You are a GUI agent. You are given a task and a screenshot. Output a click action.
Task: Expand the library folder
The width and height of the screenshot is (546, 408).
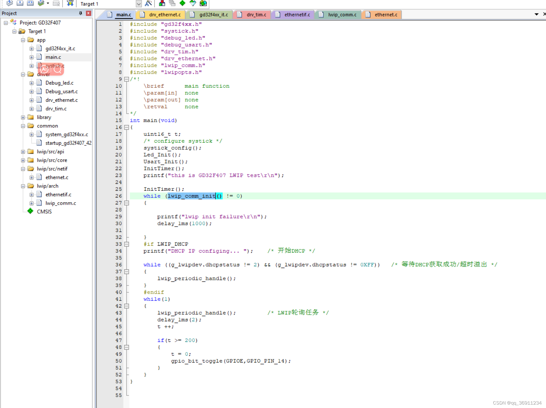point(23,117)
